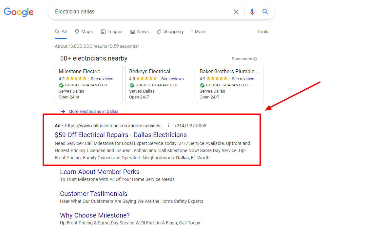
Task: Click the About 13,800,000 results text
Action: 97,46
